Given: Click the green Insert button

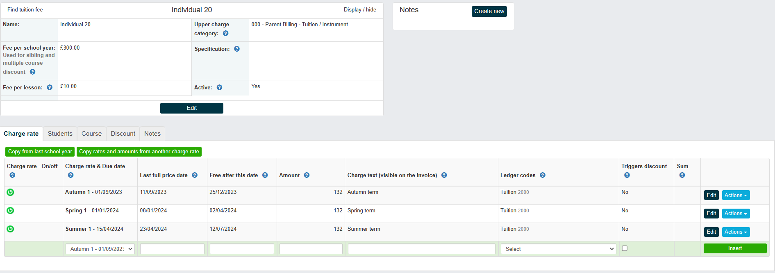Looking at the screenshot, I should 735,248.
